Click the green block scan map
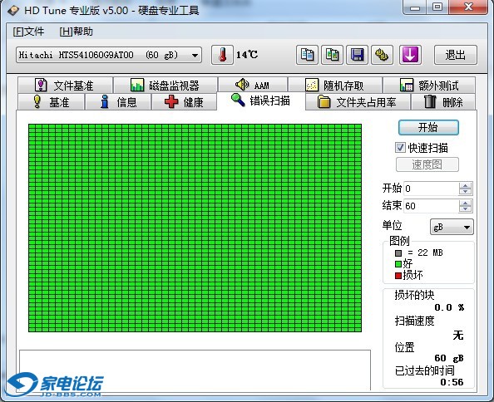Image resolution: width=494 pixels, height=402 pixels. pos(195,228)
